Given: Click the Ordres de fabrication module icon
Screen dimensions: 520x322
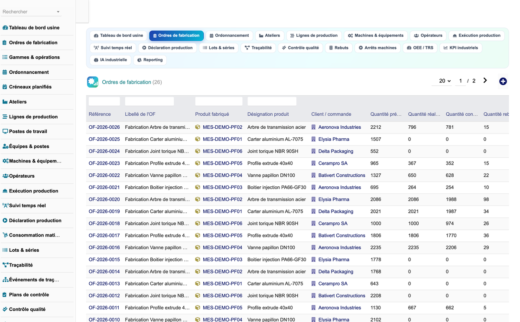Looking at the screenshot, I should (x=93, y=82).
